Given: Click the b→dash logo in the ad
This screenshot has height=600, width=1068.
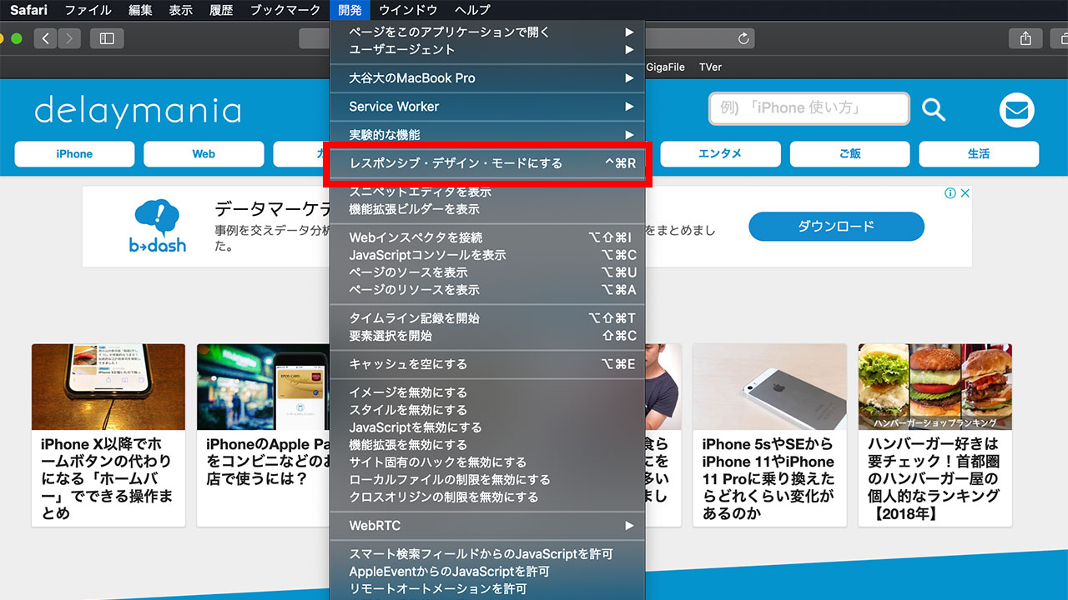Looking at the screenshot, I should tap(158, 226).
